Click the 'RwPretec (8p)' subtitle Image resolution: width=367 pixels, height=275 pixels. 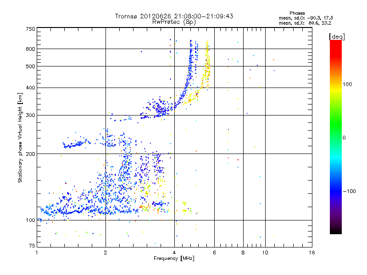[174, 22]
